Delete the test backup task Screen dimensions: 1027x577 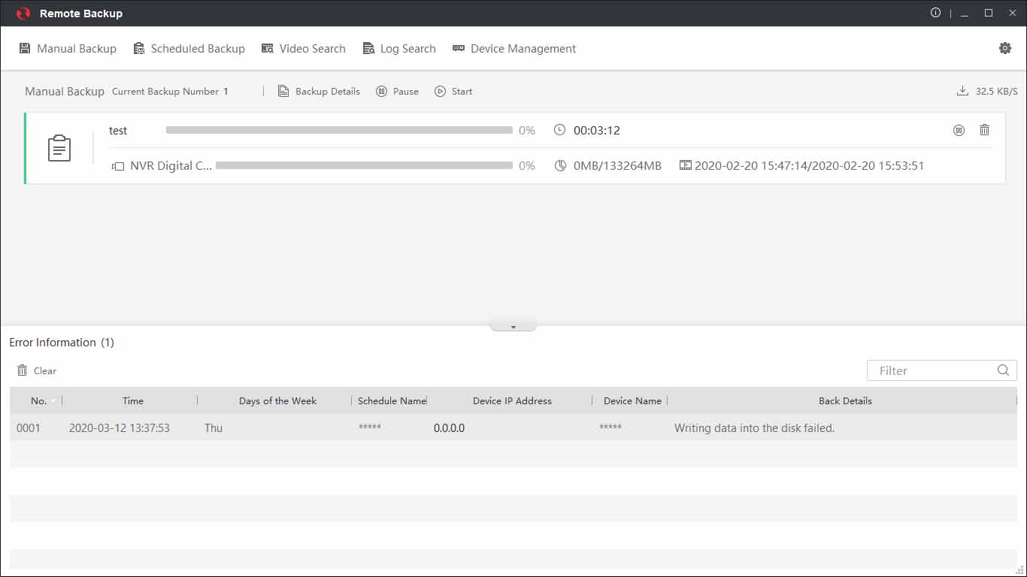[x=984, y=130]
